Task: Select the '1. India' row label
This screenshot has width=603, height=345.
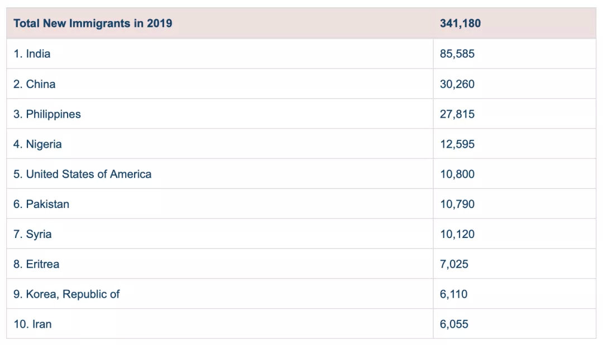Action: click(32, 54)
